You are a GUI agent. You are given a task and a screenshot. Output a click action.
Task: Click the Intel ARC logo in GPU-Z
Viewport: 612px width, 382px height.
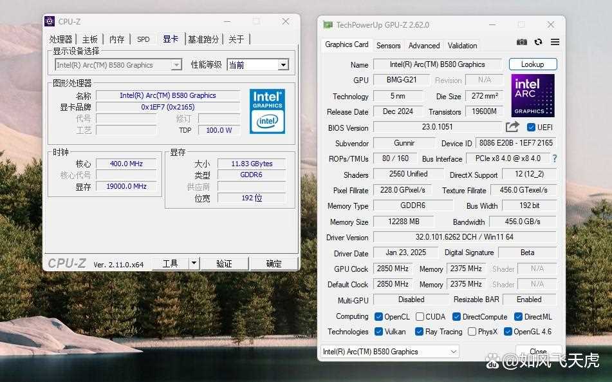coord(532,94)
